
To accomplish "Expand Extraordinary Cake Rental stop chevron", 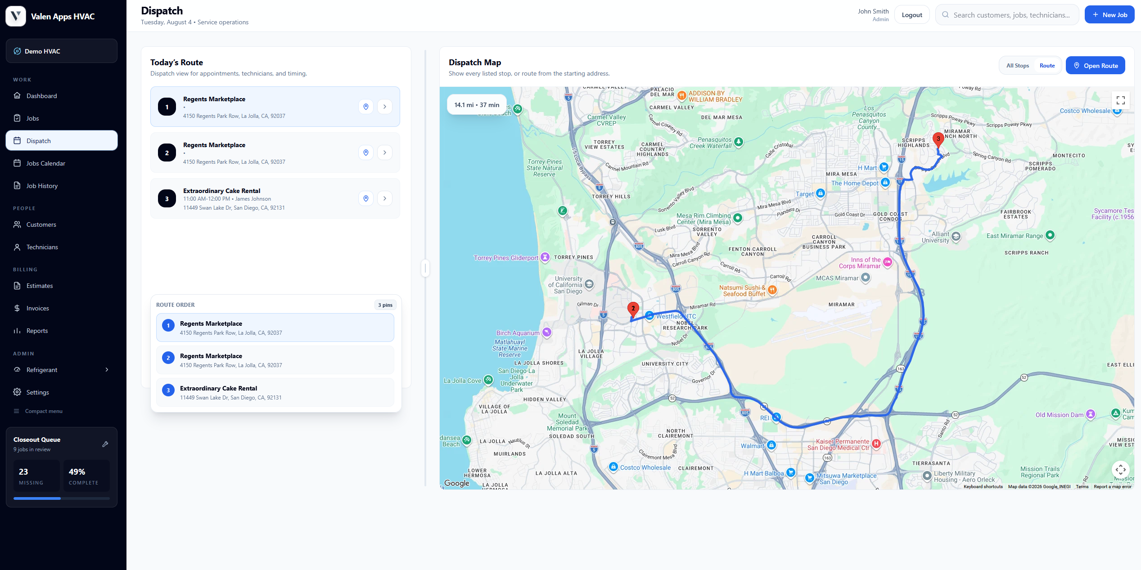I will point(385,198).
